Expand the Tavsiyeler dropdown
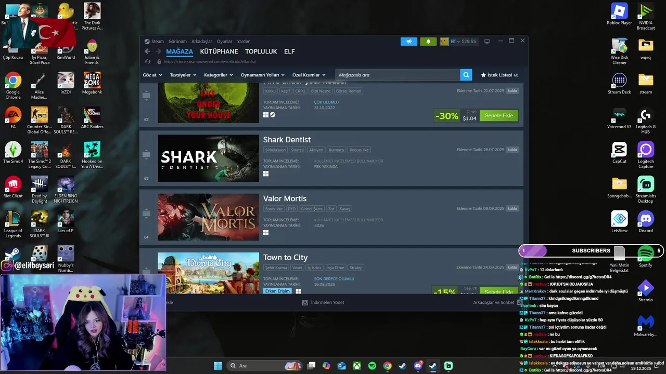The image size is (666, 374). click(183, 75)
